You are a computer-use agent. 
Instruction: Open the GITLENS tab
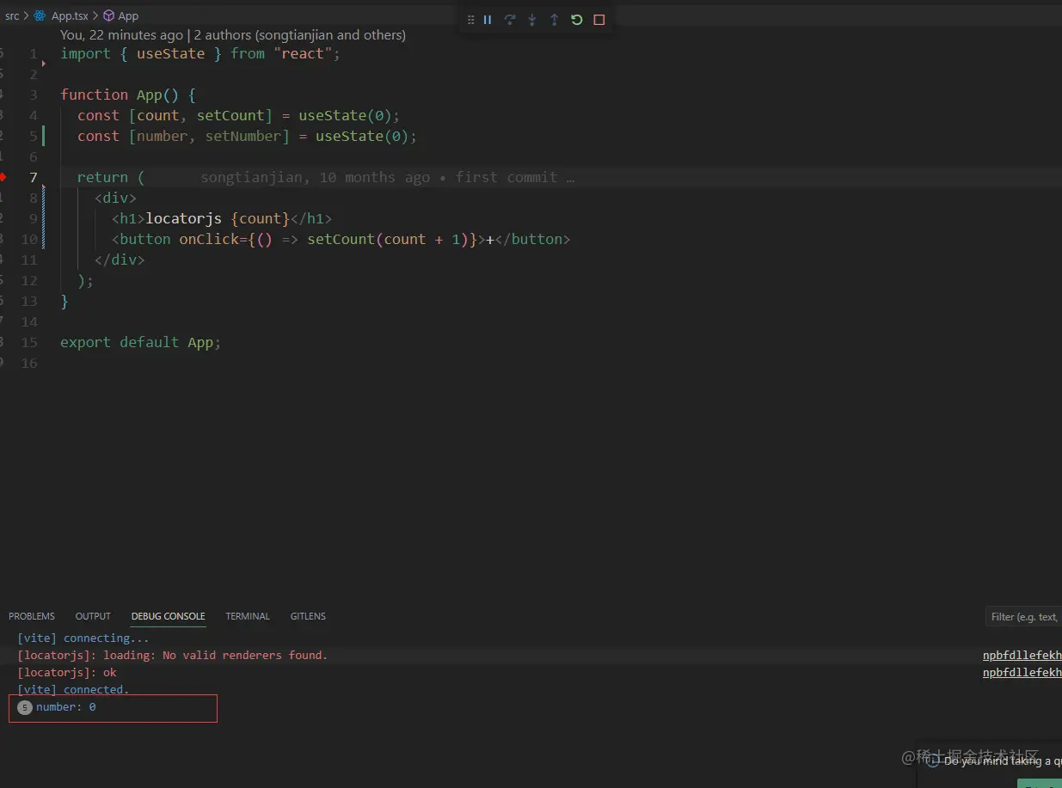[x=308, y=616]
